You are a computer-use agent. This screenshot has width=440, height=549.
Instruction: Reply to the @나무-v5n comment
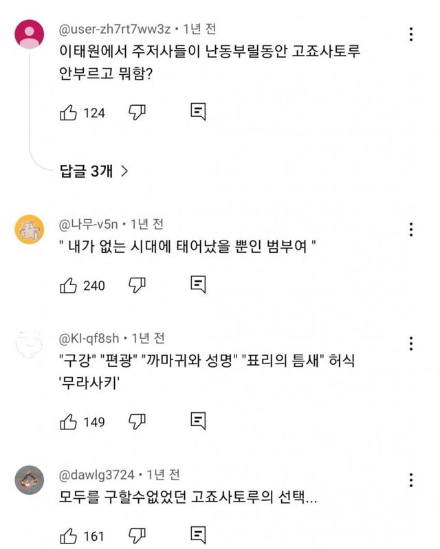click(198, 284)
